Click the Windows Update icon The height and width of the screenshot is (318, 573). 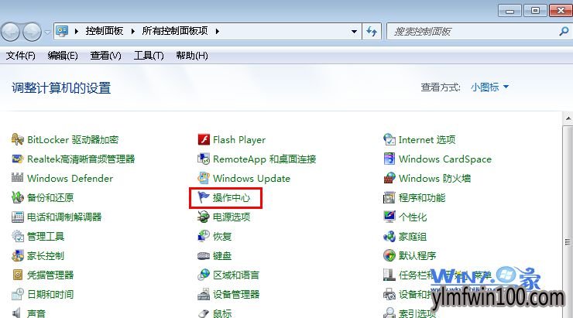point(204,179)
